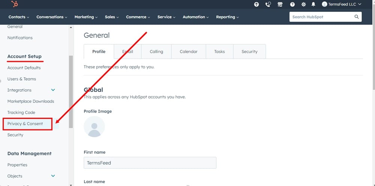The image size is (375, 186).
Task: Click the profile image placeholder
Action: (94, 127)
